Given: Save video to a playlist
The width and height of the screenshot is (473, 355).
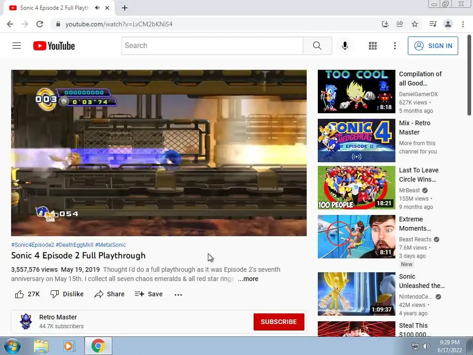Looking at the screenshot, I should [148, 294].
